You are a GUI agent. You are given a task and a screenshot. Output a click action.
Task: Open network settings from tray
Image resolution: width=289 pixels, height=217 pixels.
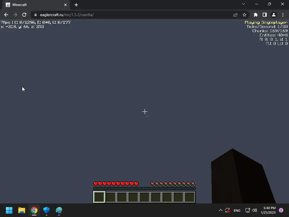(x=248, y=210)
